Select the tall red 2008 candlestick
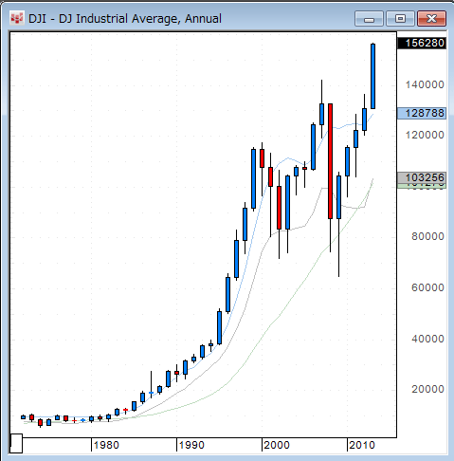 pyautogui.click(x=330, y=161)
